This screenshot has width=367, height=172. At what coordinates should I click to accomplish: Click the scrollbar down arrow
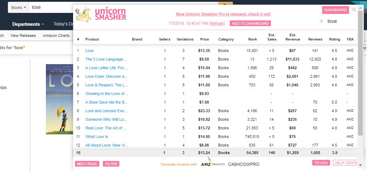361,165
